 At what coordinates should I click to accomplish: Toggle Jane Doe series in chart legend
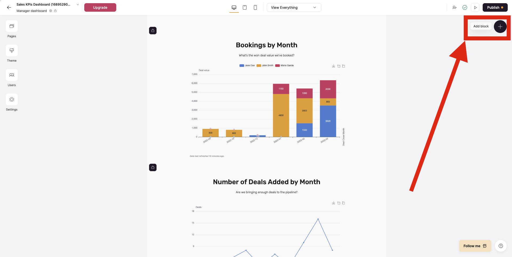(247, 65)
